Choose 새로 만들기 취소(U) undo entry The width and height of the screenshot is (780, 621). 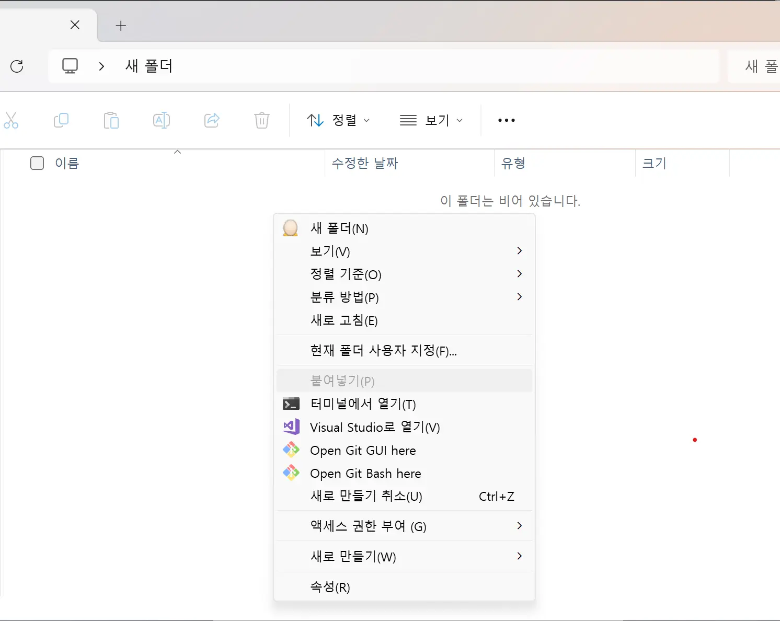coord(404,496)
